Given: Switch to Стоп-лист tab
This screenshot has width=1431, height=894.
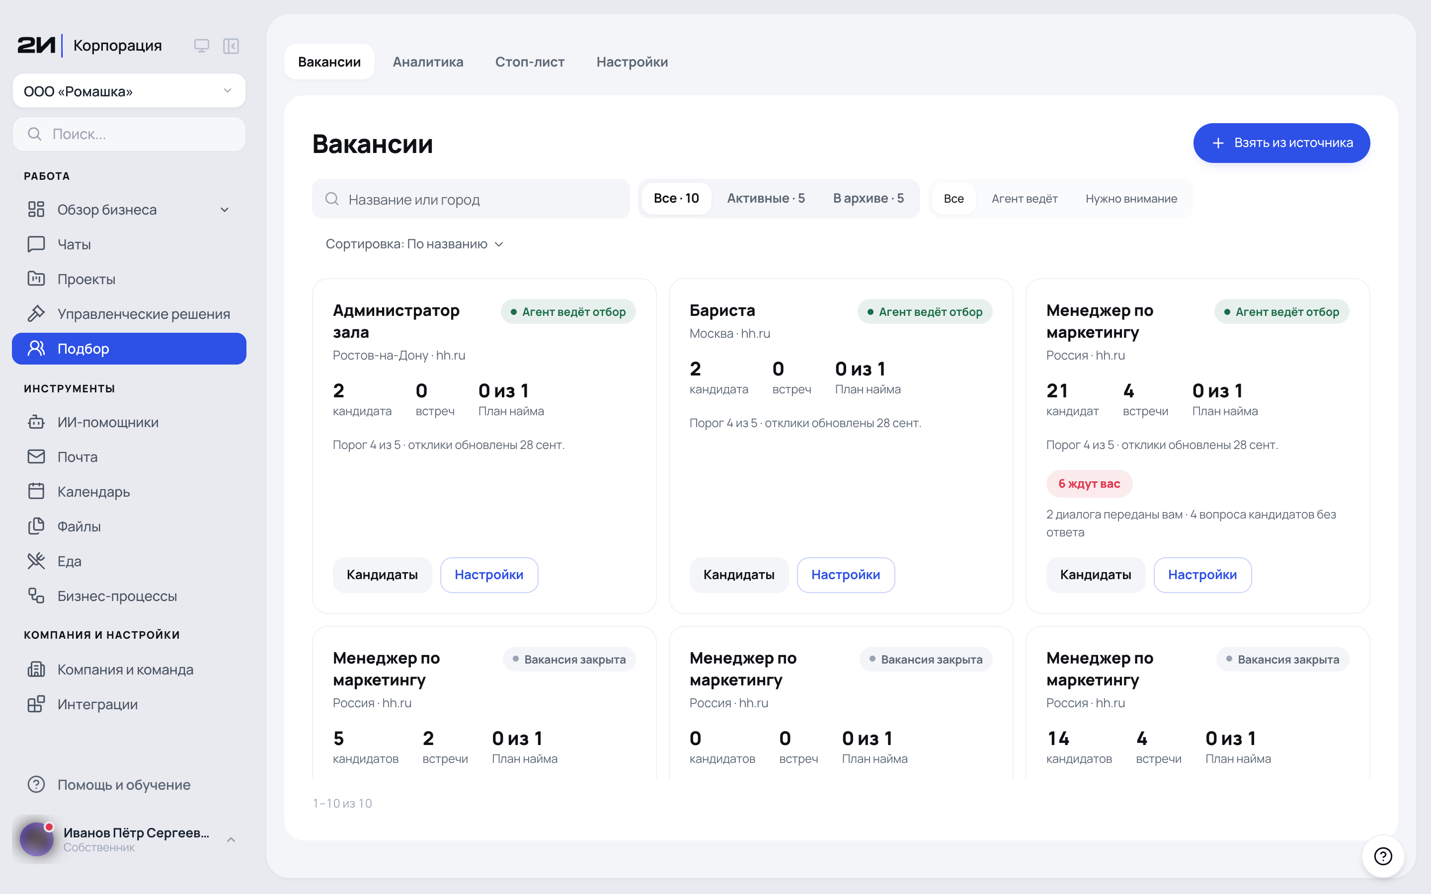Looking at the screenshot, I should pos(530,62).
